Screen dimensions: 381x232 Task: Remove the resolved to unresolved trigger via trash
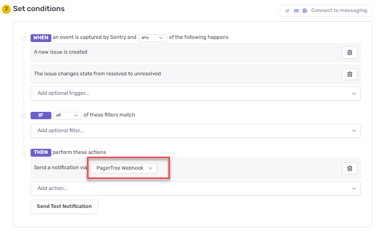pyautogui.click(x=350, y=74)
